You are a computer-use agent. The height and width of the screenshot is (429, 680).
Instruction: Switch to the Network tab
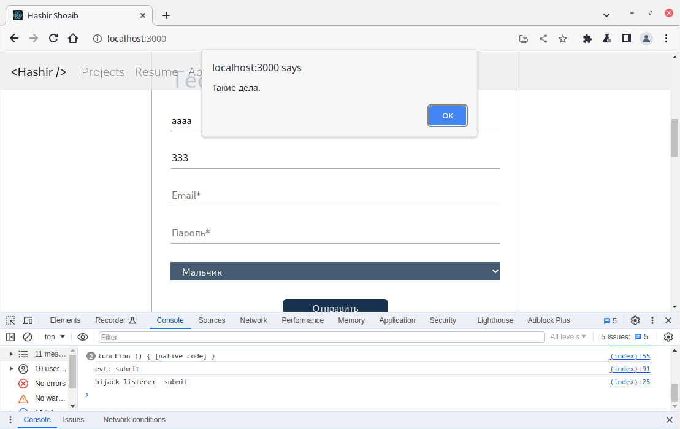253,320
